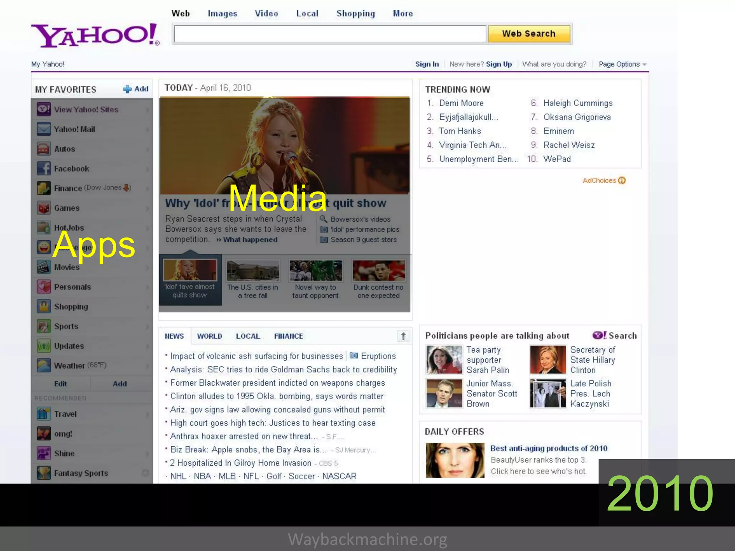Open the Games dice icon
735x551 pixels.
44,208
